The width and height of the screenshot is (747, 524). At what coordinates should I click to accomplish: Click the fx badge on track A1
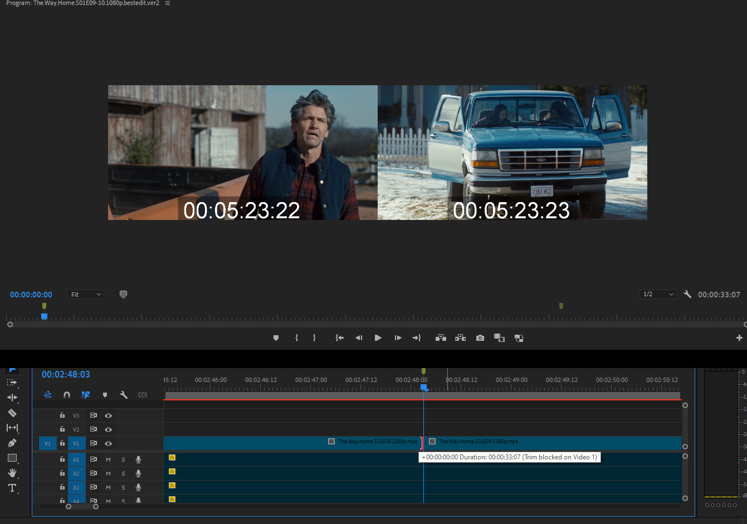[x=172, y=458]
